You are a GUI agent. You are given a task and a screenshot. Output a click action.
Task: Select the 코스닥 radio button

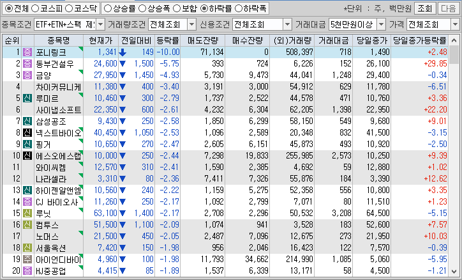point(69,8)
